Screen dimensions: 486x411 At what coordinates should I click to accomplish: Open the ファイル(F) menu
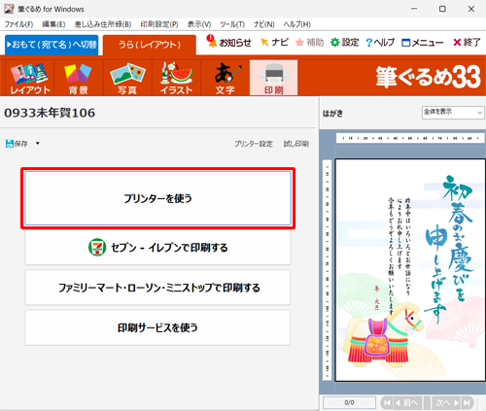tap(18, 24)
